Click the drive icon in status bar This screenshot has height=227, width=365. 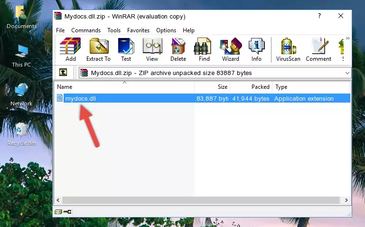point(58,212)
